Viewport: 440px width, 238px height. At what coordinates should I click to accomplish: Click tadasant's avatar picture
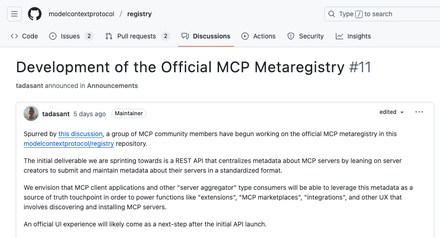click(31, 113)
